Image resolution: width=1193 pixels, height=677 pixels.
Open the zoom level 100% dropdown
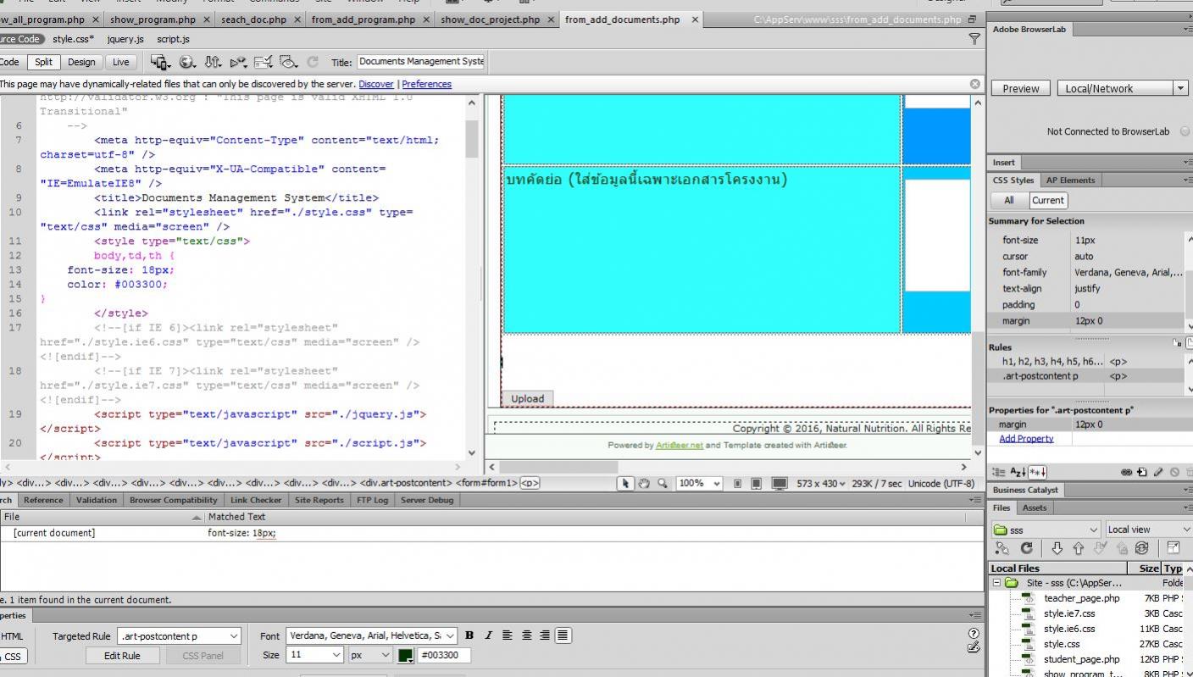699,484
